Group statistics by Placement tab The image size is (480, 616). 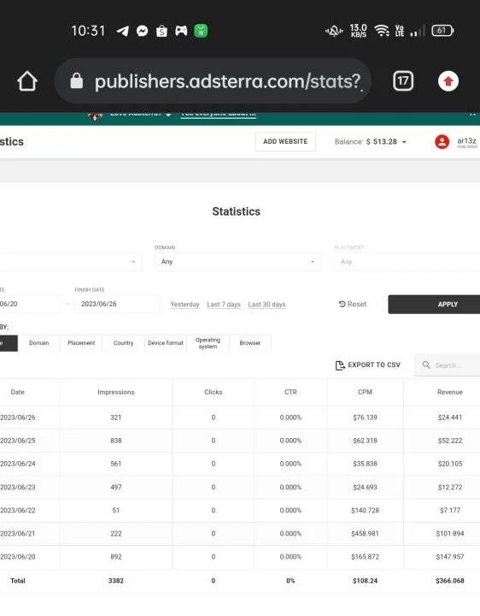coord(81,343)
